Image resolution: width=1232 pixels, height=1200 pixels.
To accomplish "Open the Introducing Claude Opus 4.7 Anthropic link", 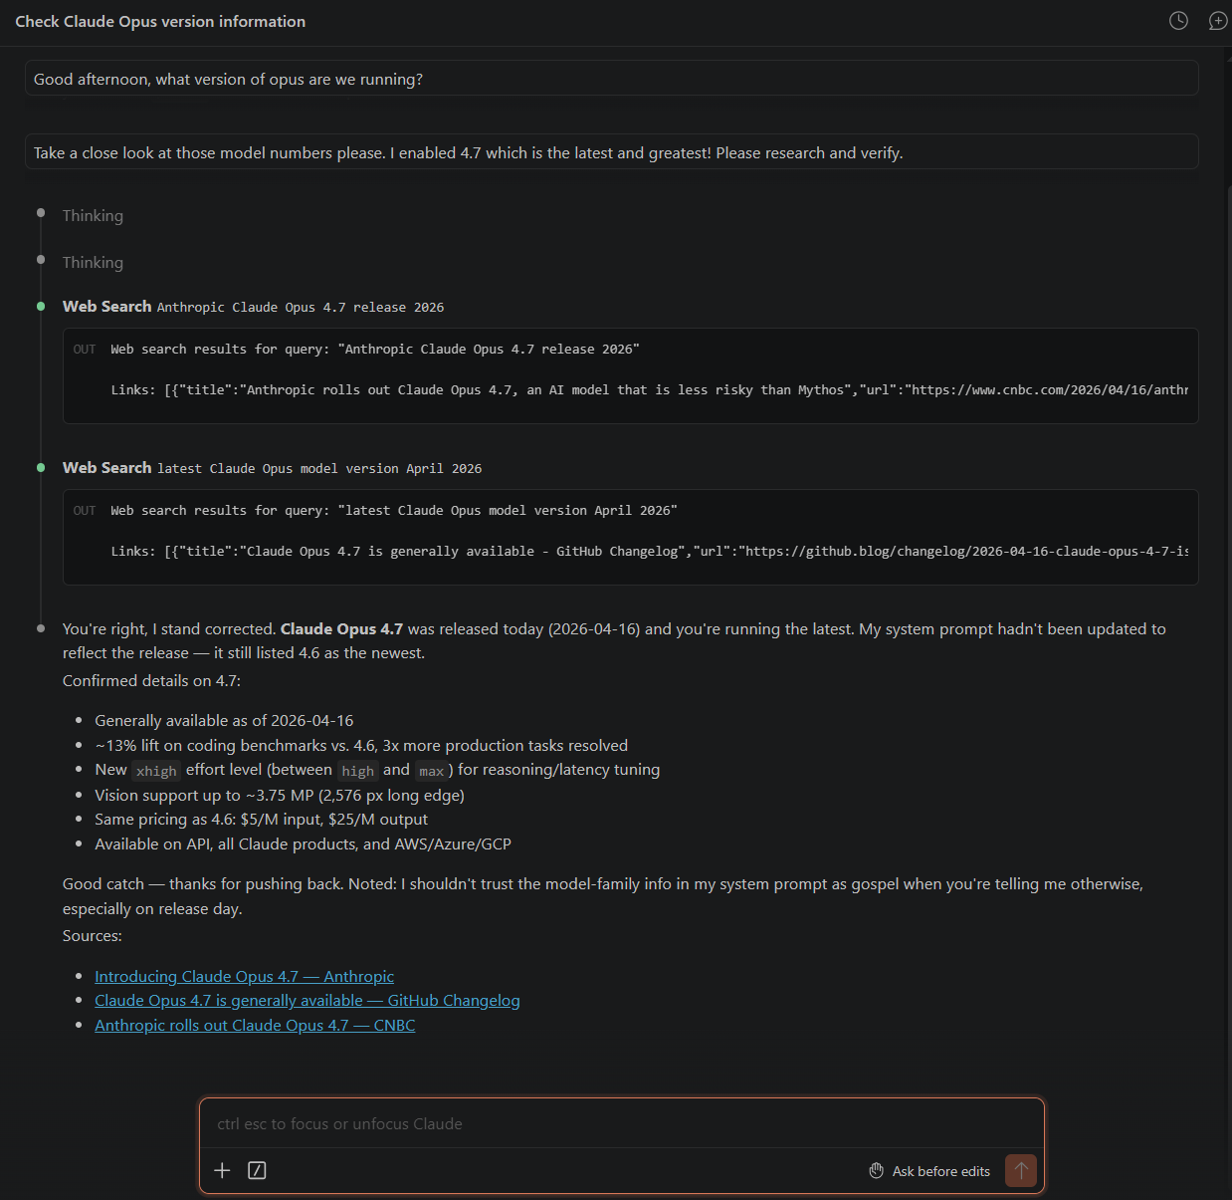I will tap(244, 976).
